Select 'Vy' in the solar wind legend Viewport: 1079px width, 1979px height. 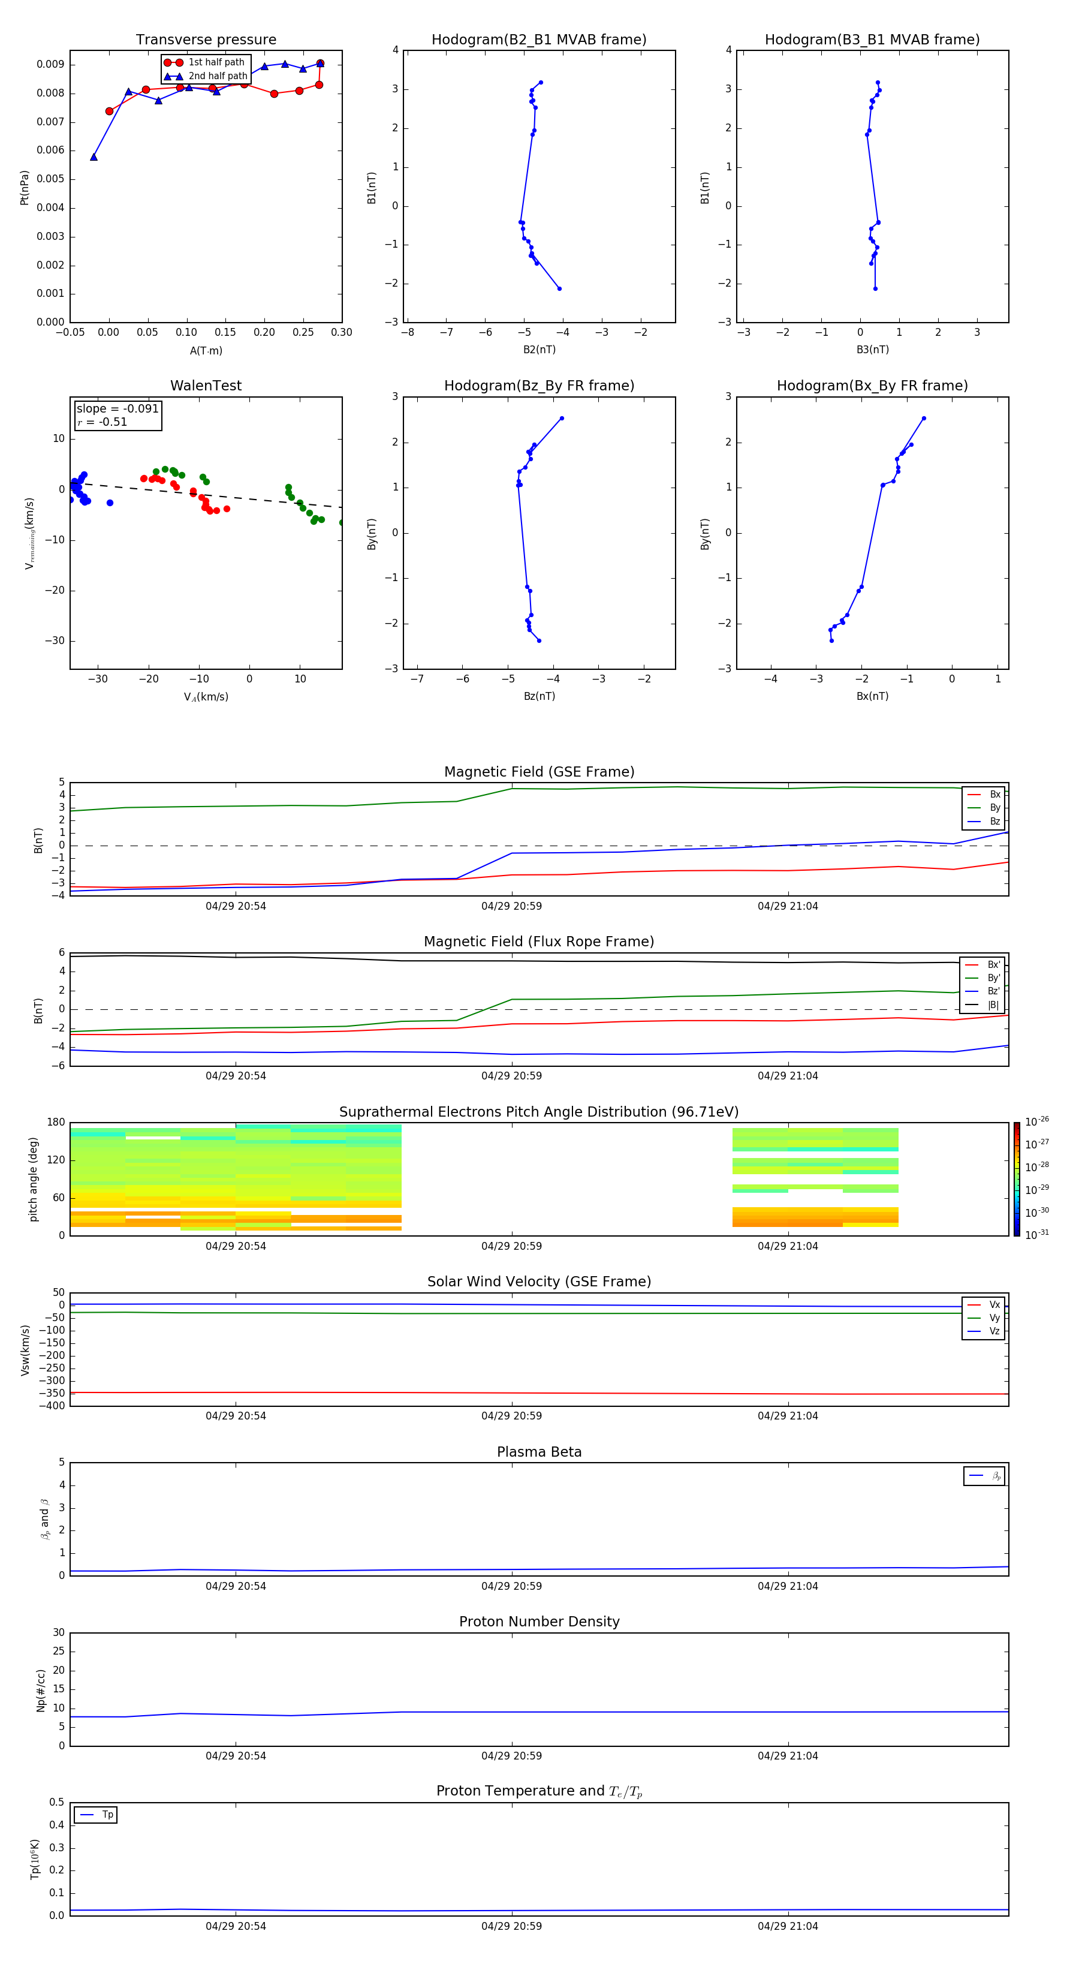(x=984, y=1318)
